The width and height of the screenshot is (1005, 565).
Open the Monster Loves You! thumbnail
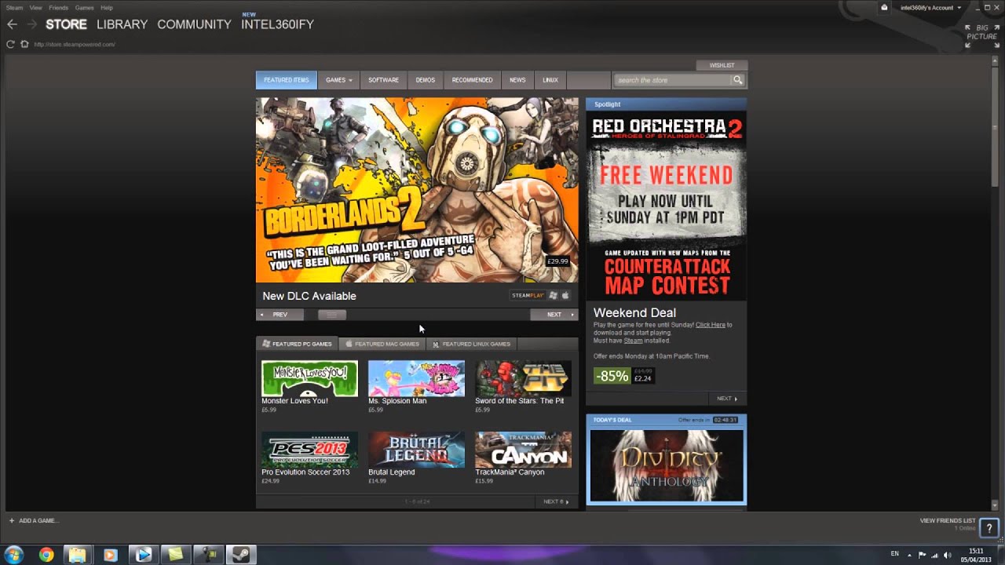(309, 379)
